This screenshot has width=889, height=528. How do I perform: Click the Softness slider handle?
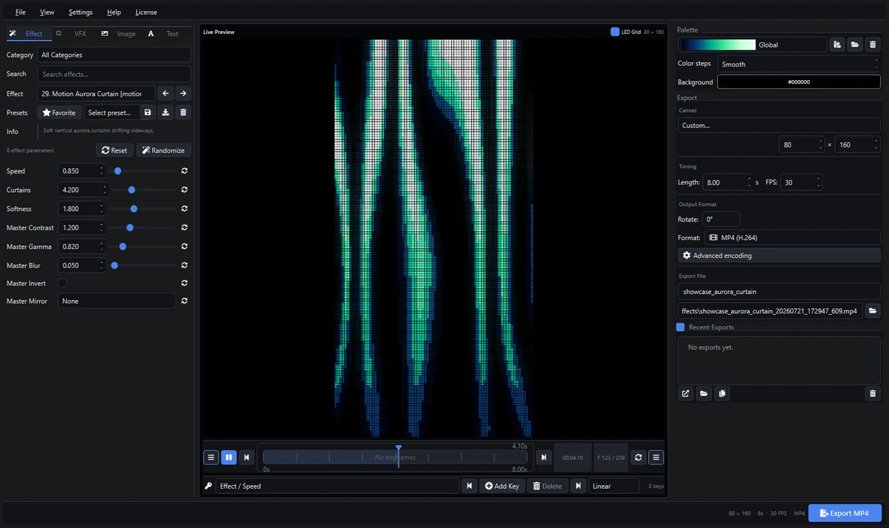(134, 209)
